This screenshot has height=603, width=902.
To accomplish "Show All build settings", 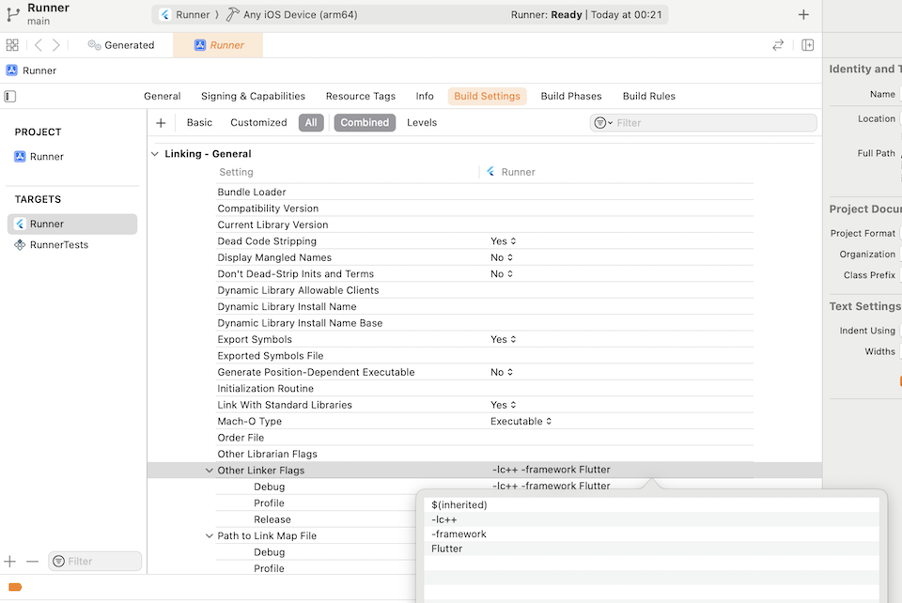I will pos(311,122).
